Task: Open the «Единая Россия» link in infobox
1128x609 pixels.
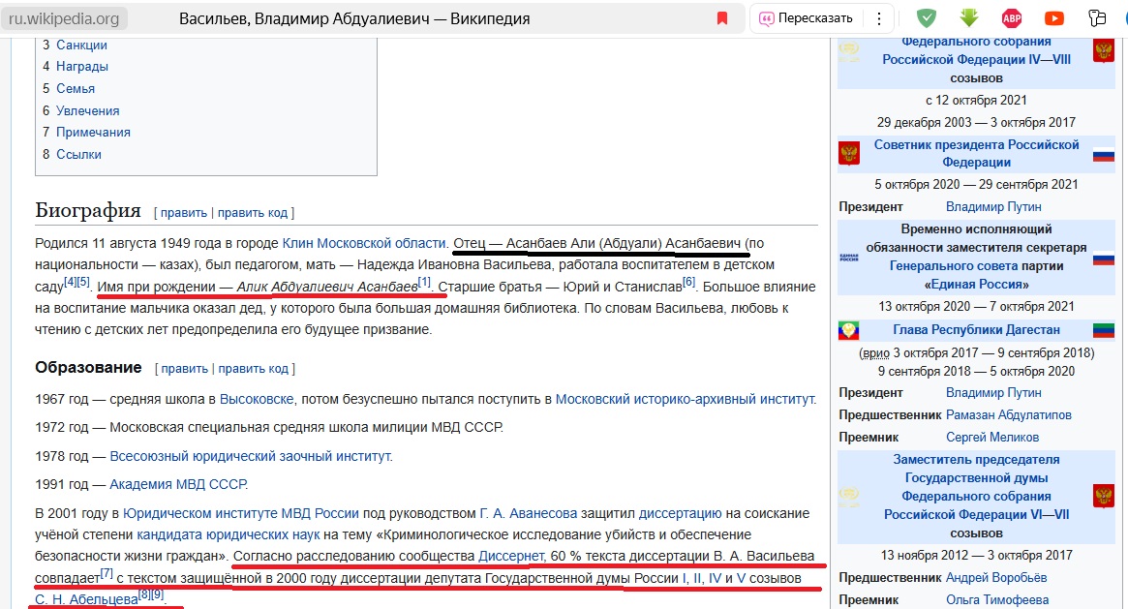Action: coord(976,285)
